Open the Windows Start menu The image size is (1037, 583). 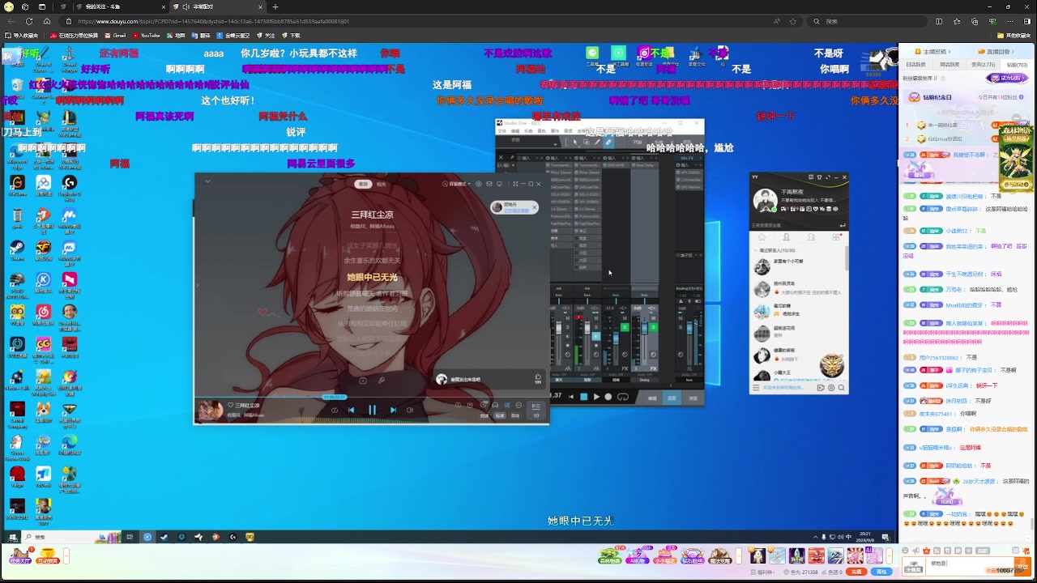[x=12, y=537]
